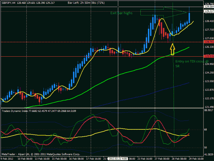The image size is (214, 161).
Task: Click the 123.550 price axis value
Action: coord(209,81)
